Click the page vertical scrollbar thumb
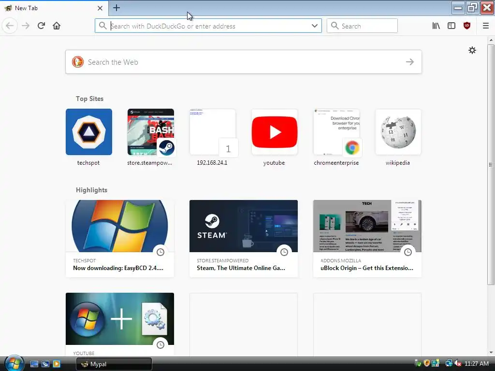 (491, 164)
